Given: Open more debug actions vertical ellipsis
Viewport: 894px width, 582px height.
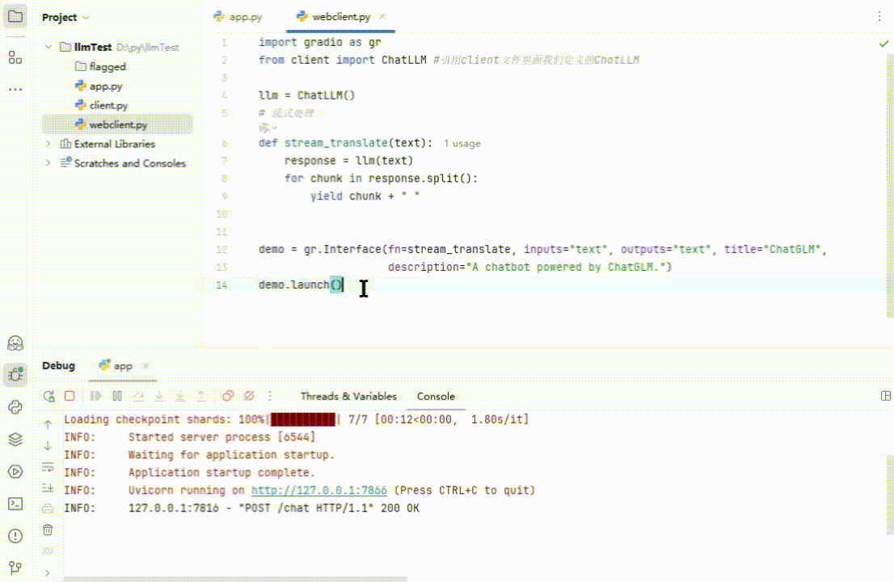Looking at the screenshot, I should (270, 395).
